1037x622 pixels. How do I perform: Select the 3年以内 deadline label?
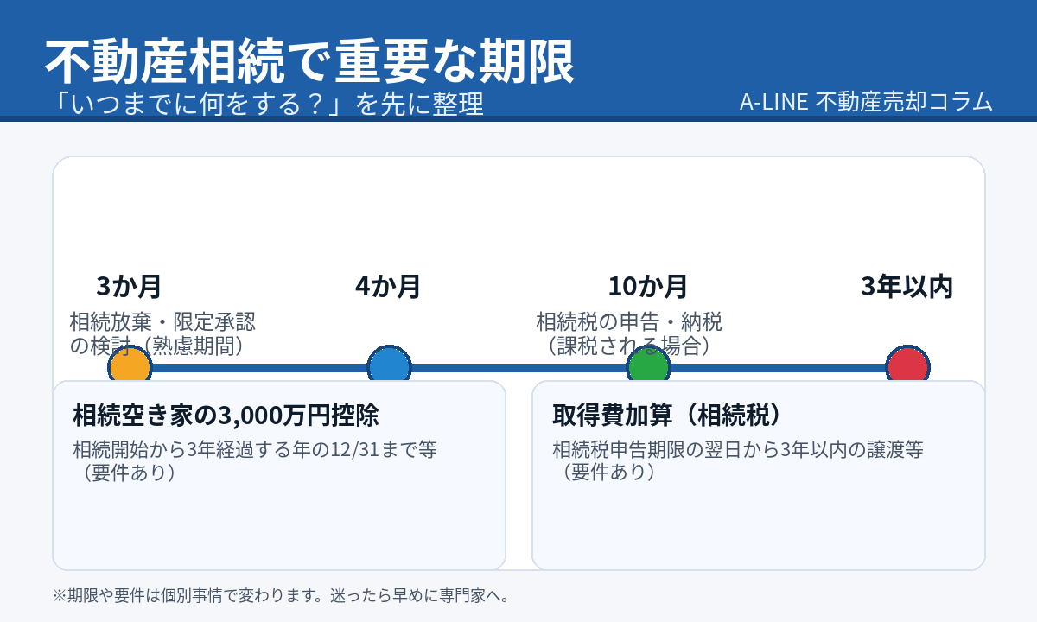[x=907, y=286]
